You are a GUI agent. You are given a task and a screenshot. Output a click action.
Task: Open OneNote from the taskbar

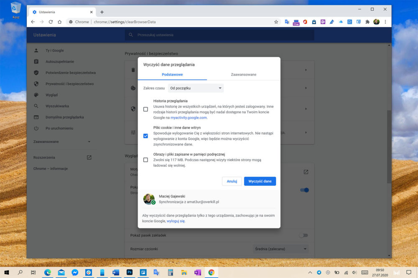click(x=198, y=272)
